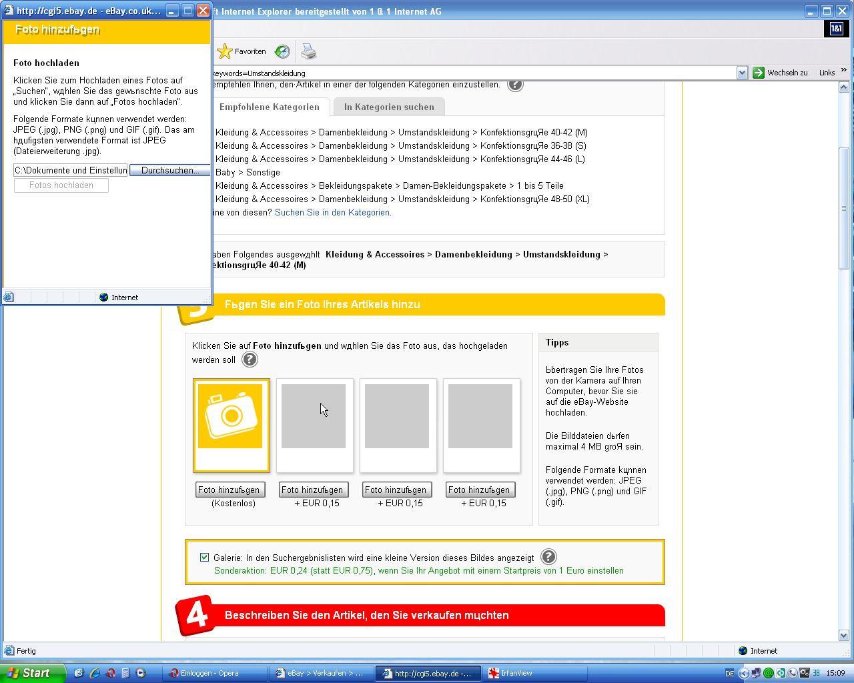Select category 'Baby > Sonstige'
The image size is (854, 683).
point(248,172)
